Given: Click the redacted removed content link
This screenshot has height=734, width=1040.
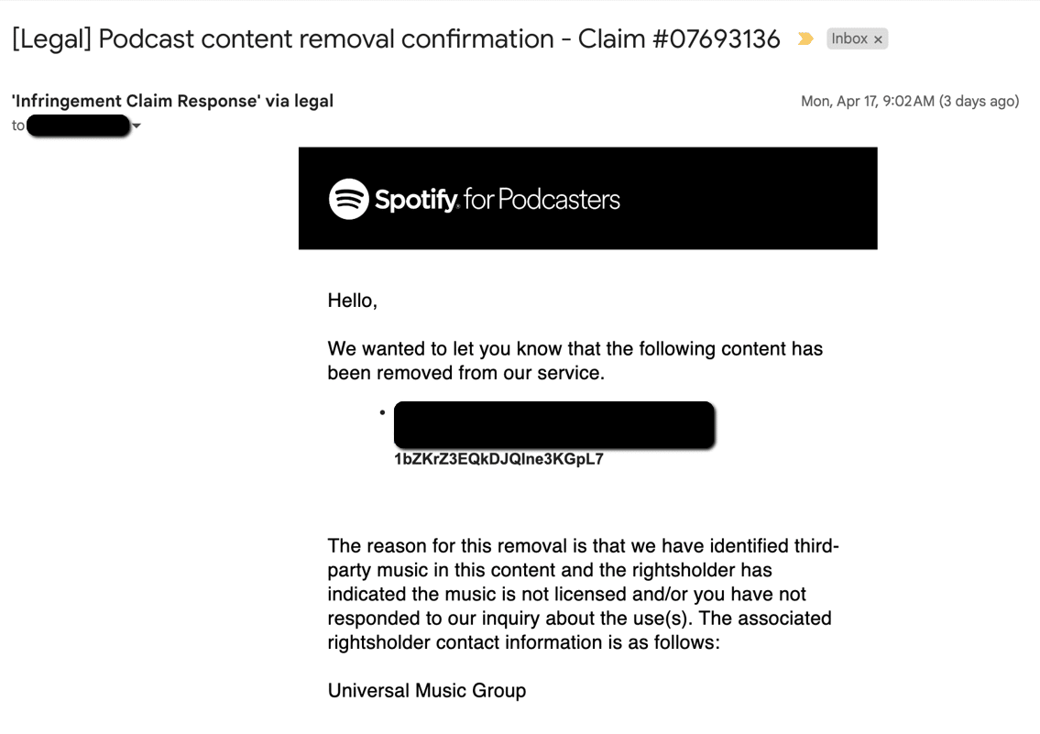Looking at the screenshot, I should coord(553,424).
